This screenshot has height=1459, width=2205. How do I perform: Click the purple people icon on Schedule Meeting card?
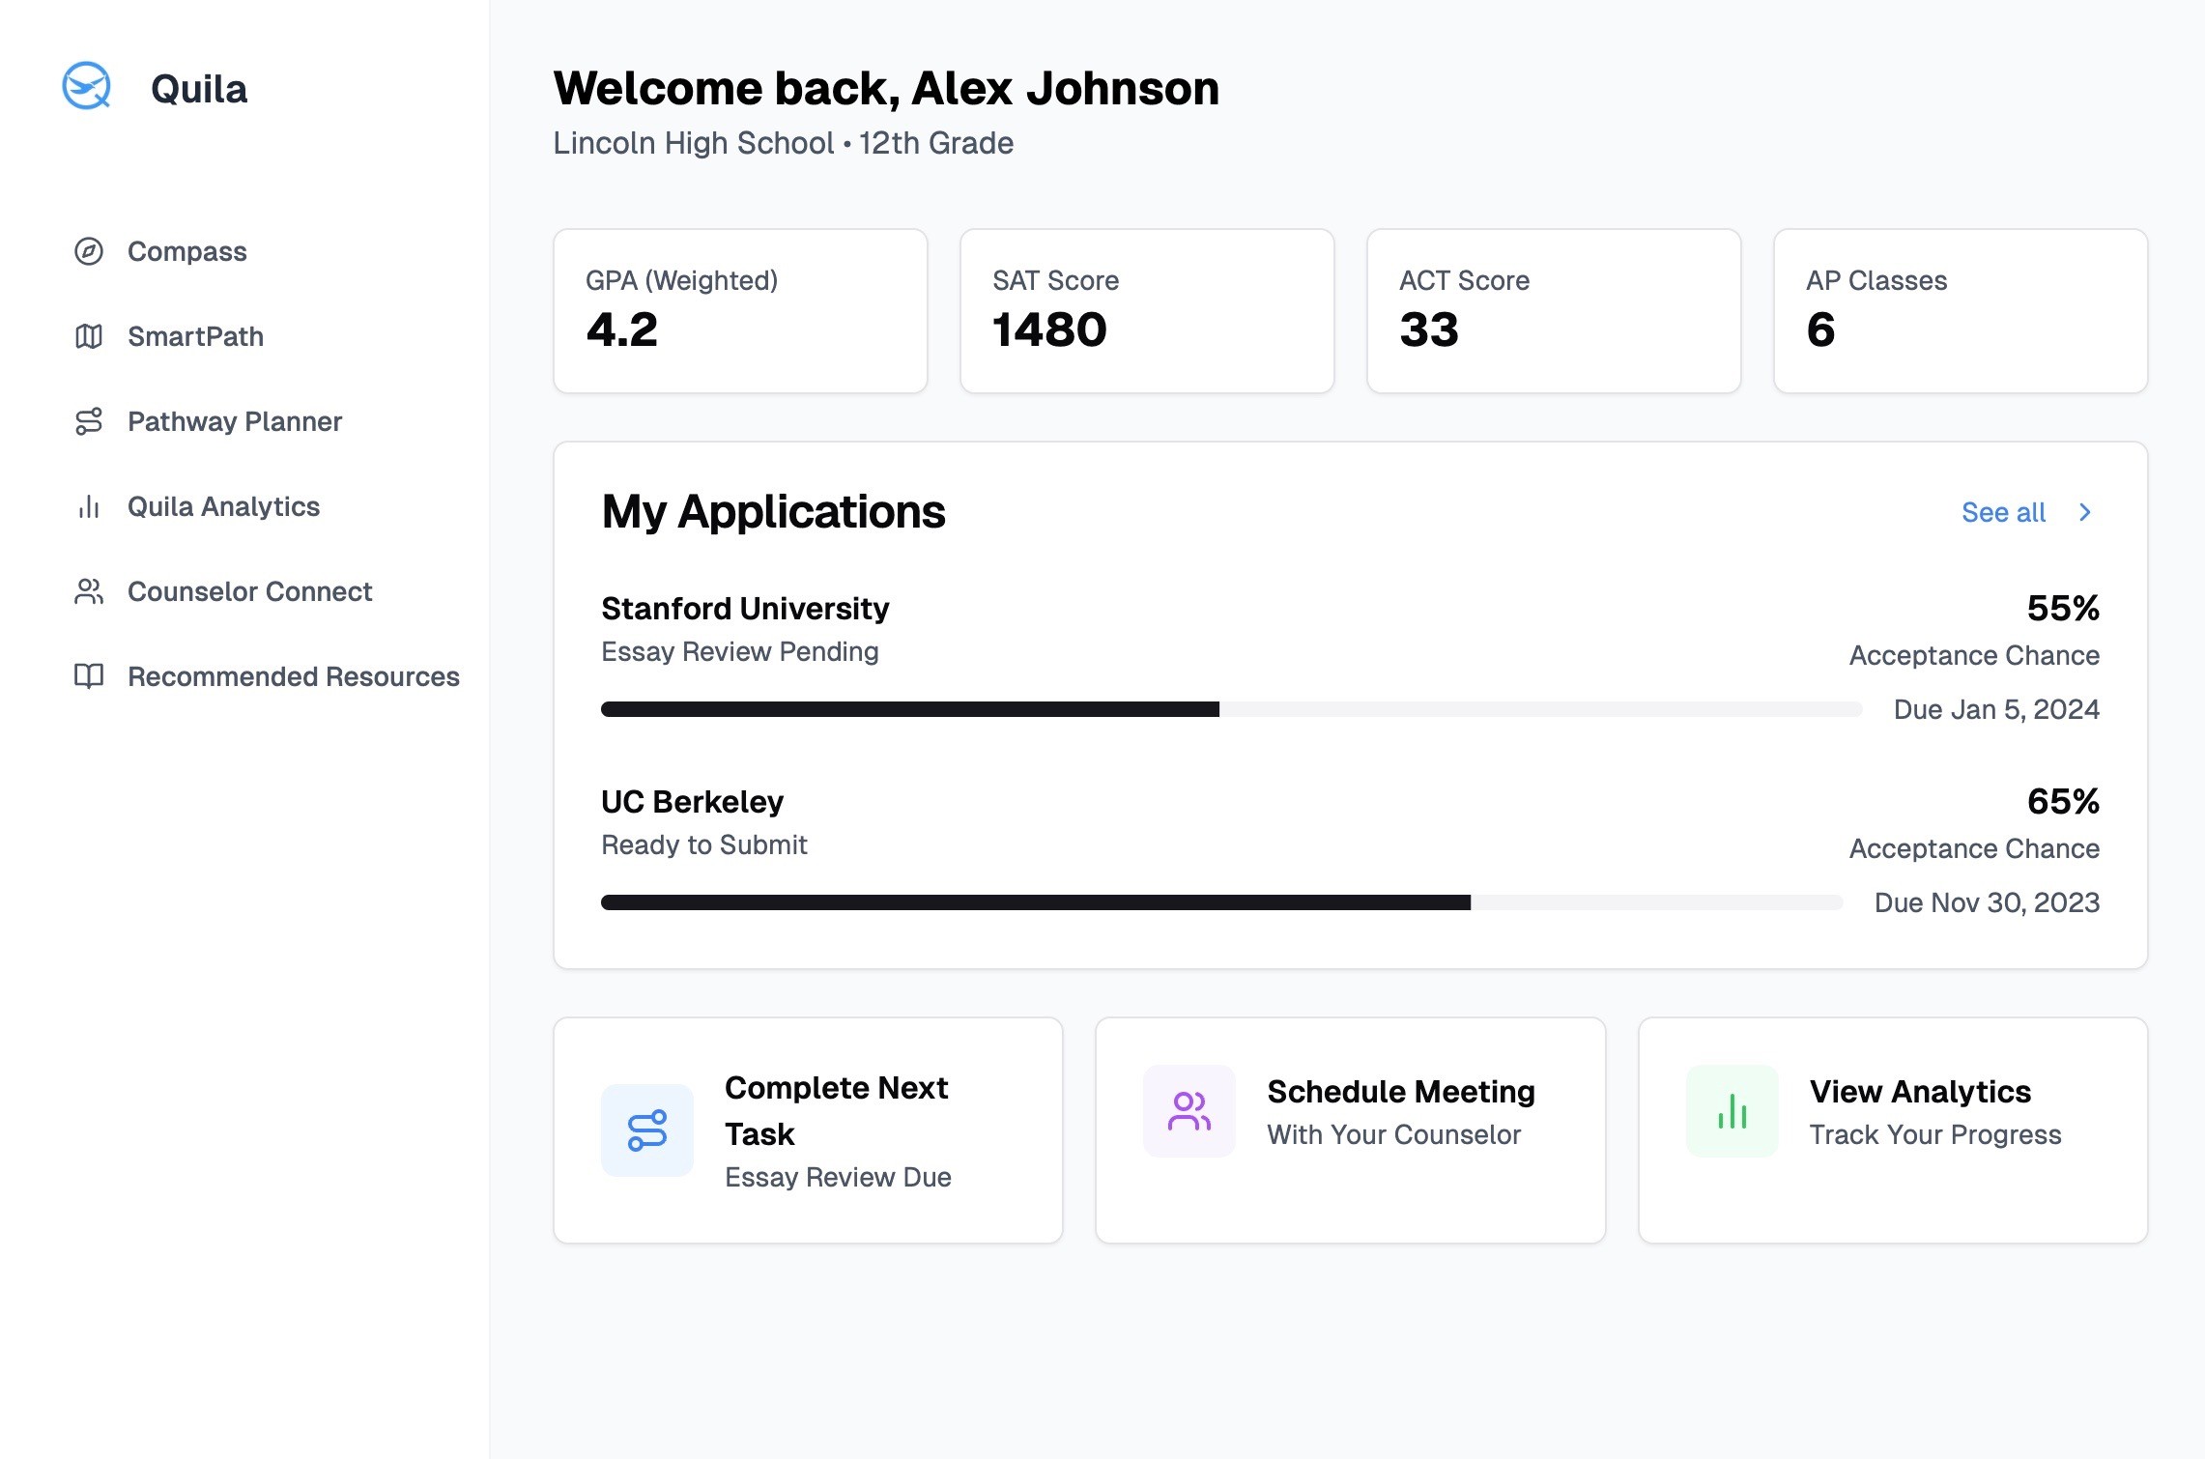[1189, 1111]
